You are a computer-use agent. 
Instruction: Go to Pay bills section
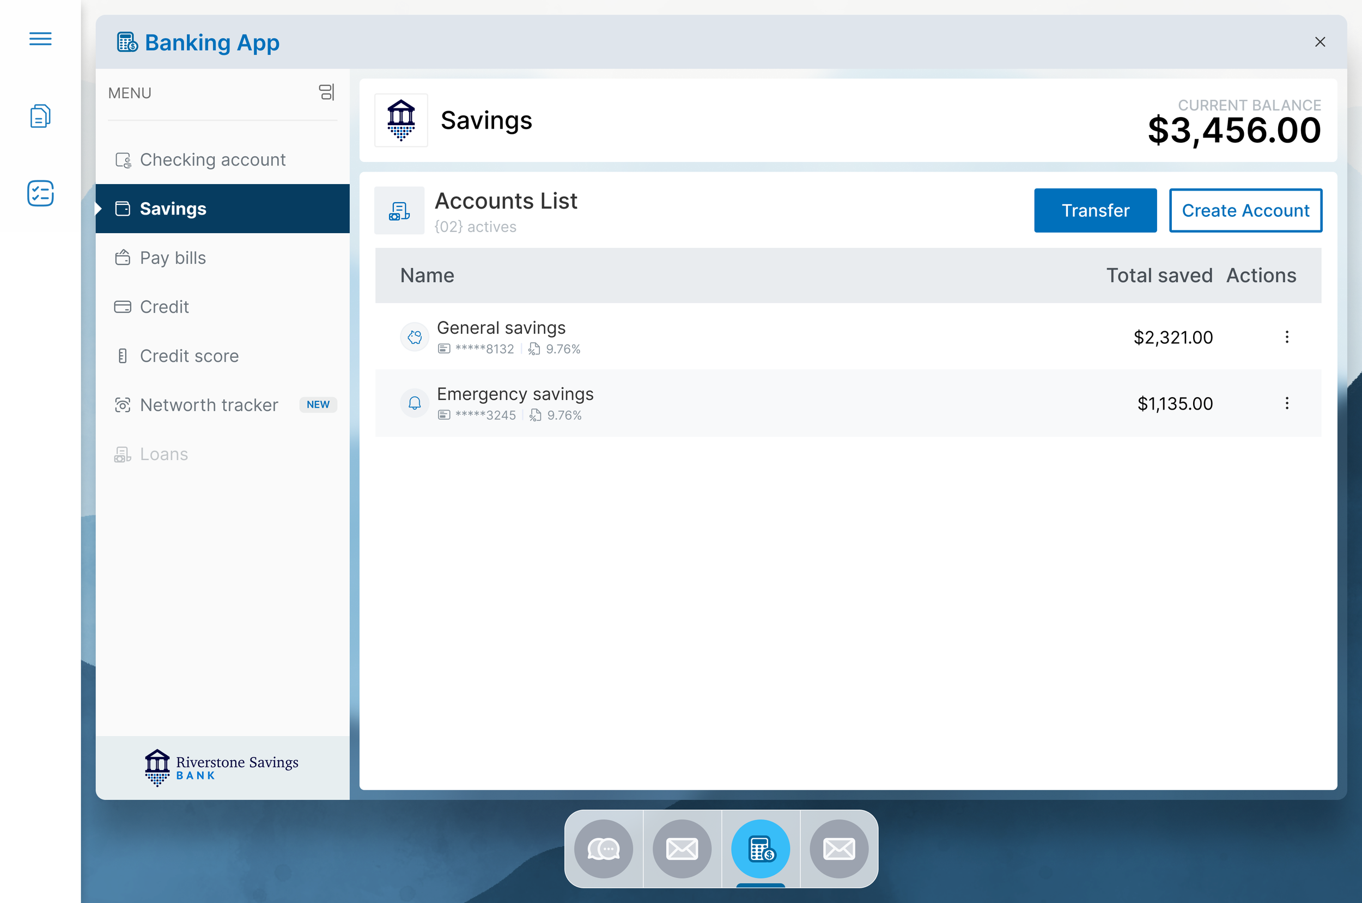173,258
